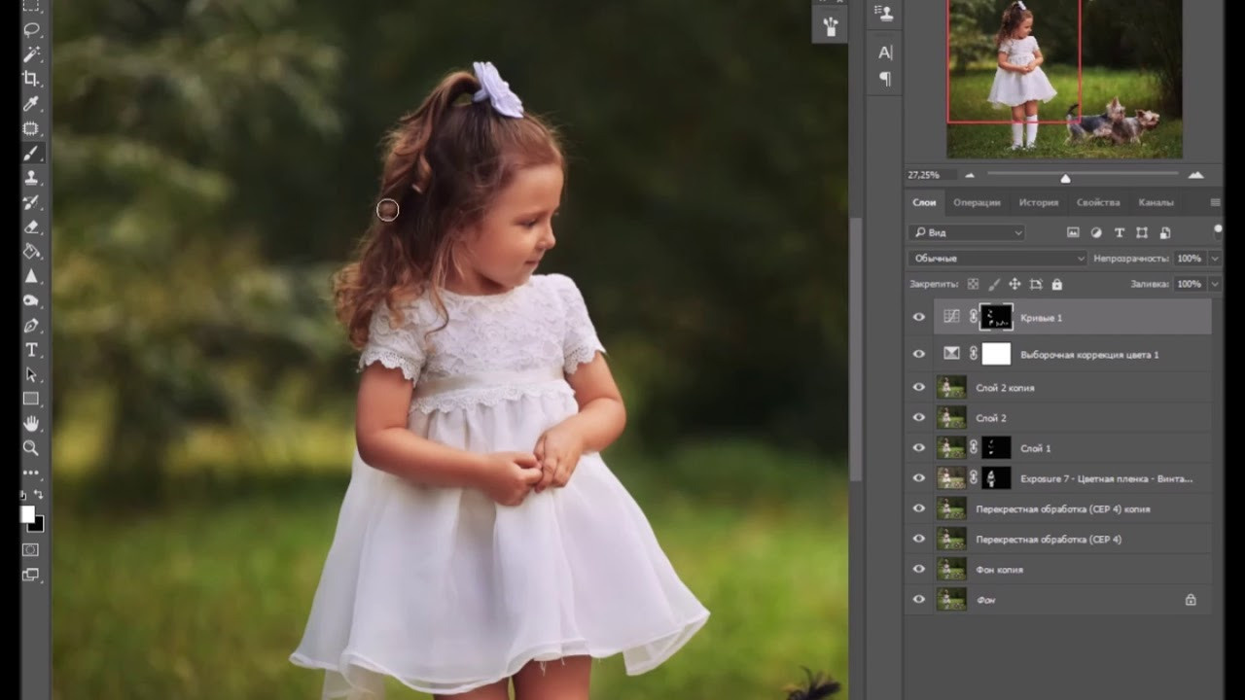Choose the Horizontal Type tool
1245x700 pixels.
pyautogui.click(x=31, y=350)
